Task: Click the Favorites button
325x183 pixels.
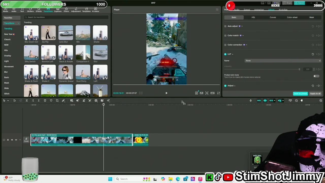Action: (x=12, y=18)
